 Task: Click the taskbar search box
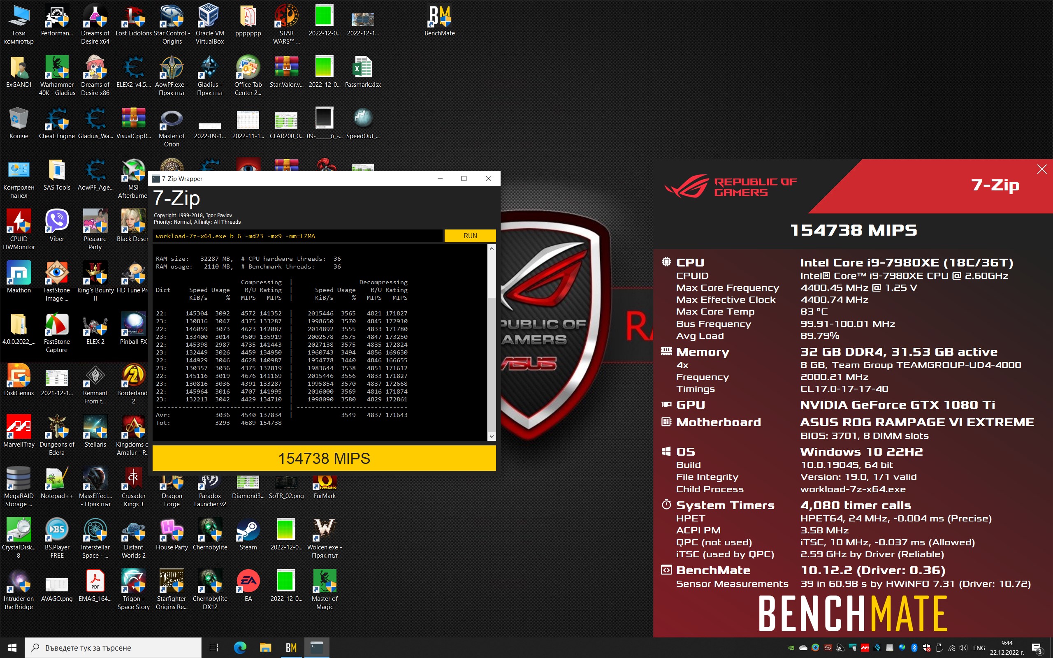[x=113, y=648]
